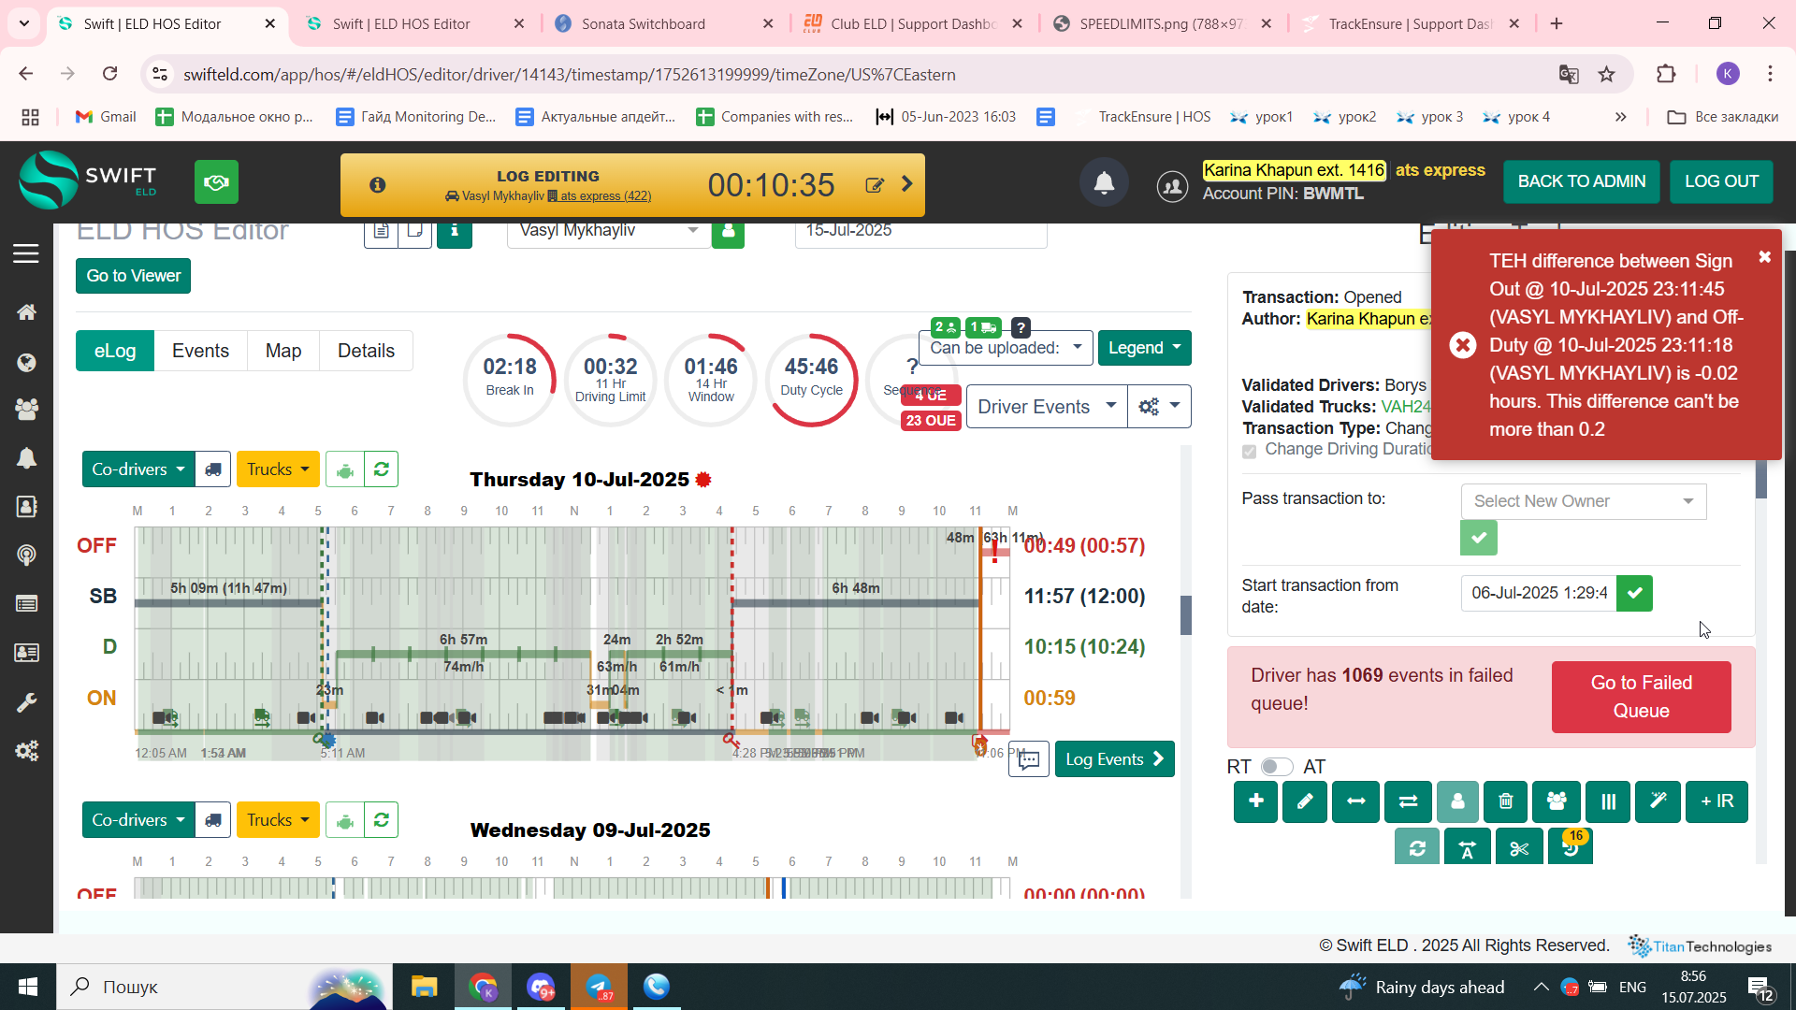
Task: Dismiss the red TEH difference error alert
Action: [x=1764, y=256]
